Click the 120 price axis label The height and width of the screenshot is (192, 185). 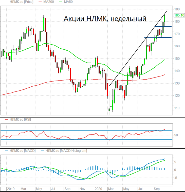point(177,96)
